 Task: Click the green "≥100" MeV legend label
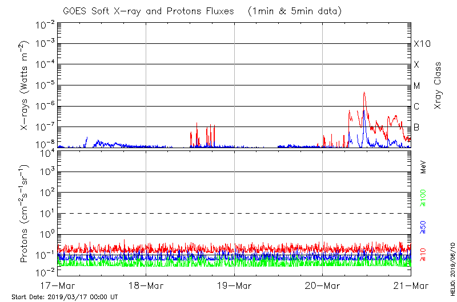coord(423,198)
